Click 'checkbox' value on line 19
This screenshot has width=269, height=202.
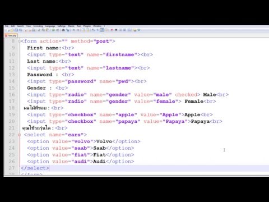[81, 114]
